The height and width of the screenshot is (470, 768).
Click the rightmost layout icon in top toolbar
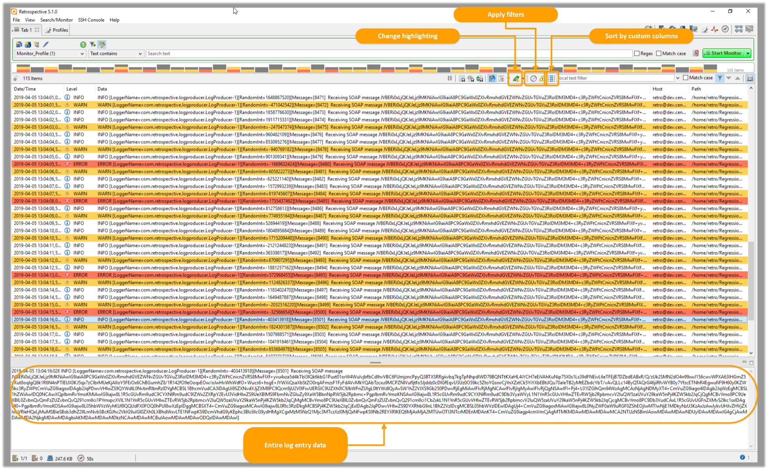coord(749,29)
